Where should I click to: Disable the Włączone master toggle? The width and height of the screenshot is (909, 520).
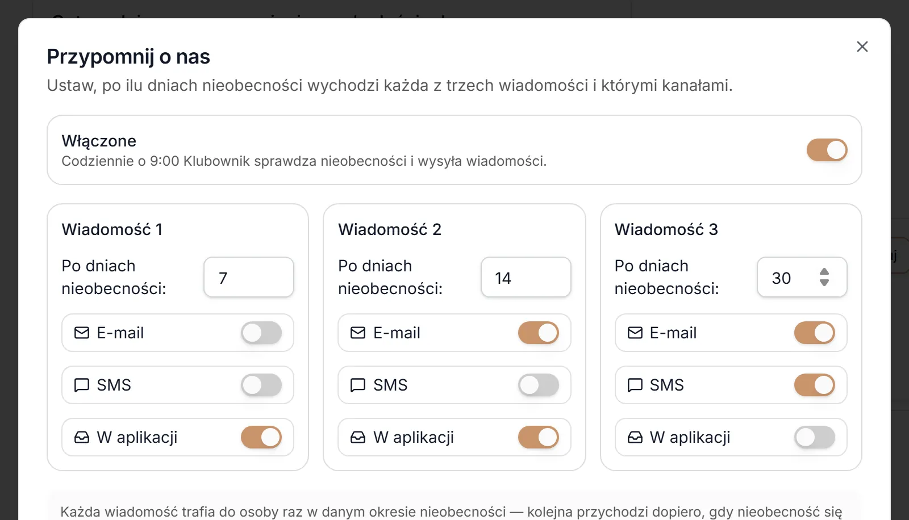tap(827, 150)
